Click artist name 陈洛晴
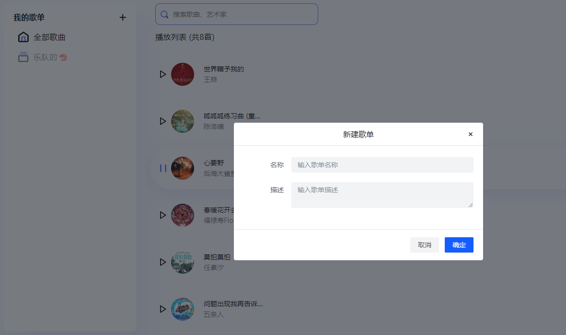566x335 pixels. point(214,127)
